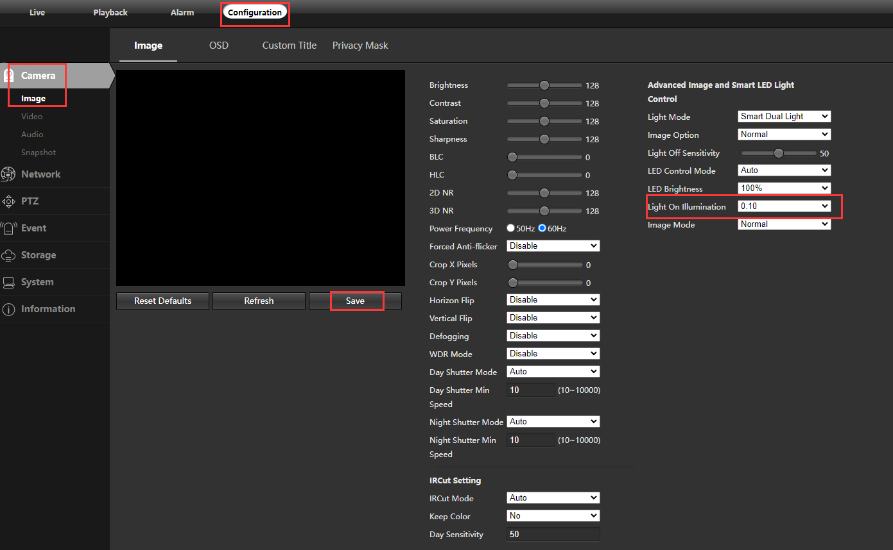Open the Light Mode dropdown
This screenshot has height=550, width=893.
tap(784, 117)
